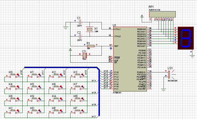197x119 pixels.
Task: Click the RP1 reference label
Action: (151, 7)
